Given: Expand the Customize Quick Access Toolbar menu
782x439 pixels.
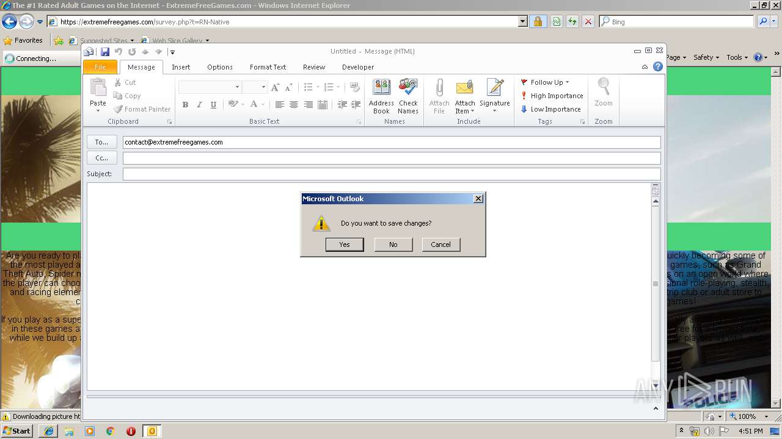Looking at the screenshot, I should tap(172, 52).
